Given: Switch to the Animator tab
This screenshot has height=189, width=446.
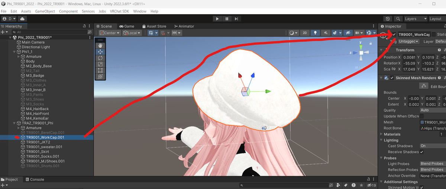Looking at the screenshot, I should tap(184, 26).
